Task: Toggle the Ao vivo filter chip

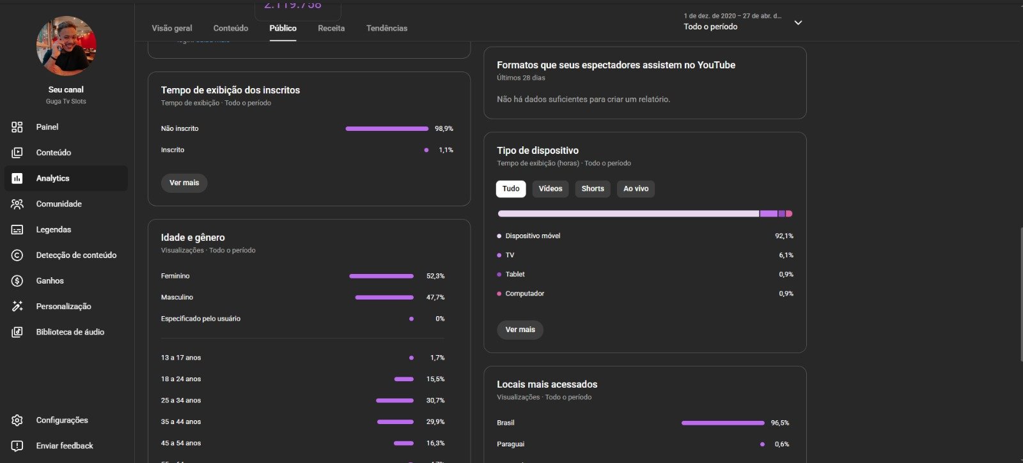Action: tap(636, 188)
